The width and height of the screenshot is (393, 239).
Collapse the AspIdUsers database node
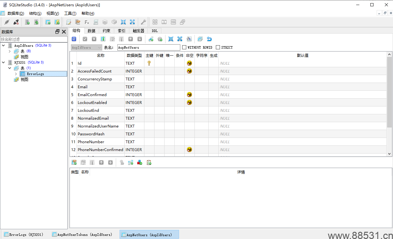(x=3, y=46)
